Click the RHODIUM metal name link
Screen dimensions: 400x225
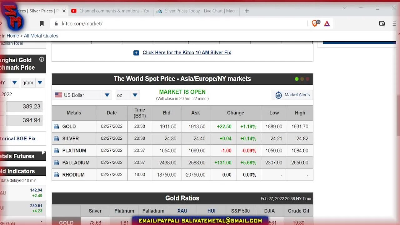point(73,175)
